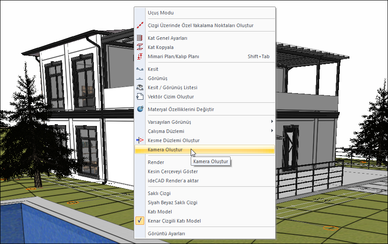
Task: Select Kamera Oluştur from the context menu
Action: (x=165, y=150)
